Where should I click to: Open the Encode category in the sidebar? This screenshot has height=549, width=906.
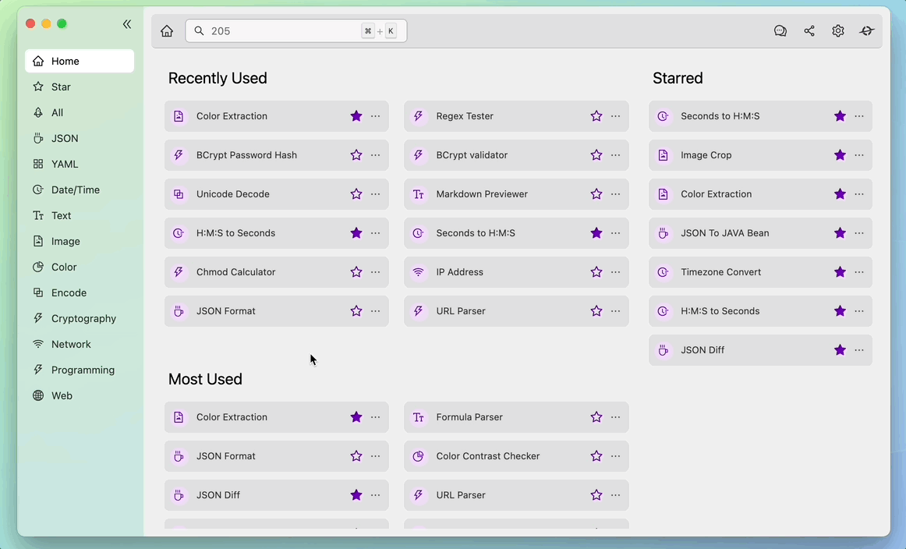tap(80, 292)
